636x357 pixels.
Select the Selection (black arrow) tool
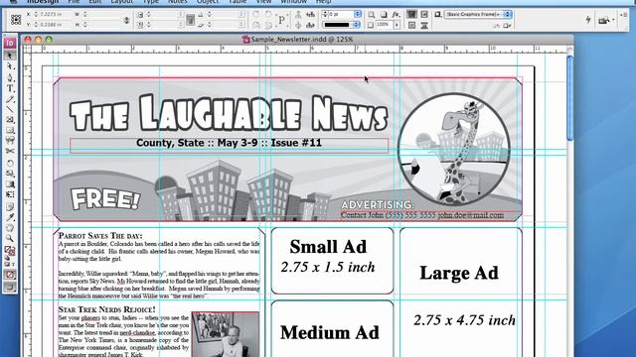tap(10, 56)
